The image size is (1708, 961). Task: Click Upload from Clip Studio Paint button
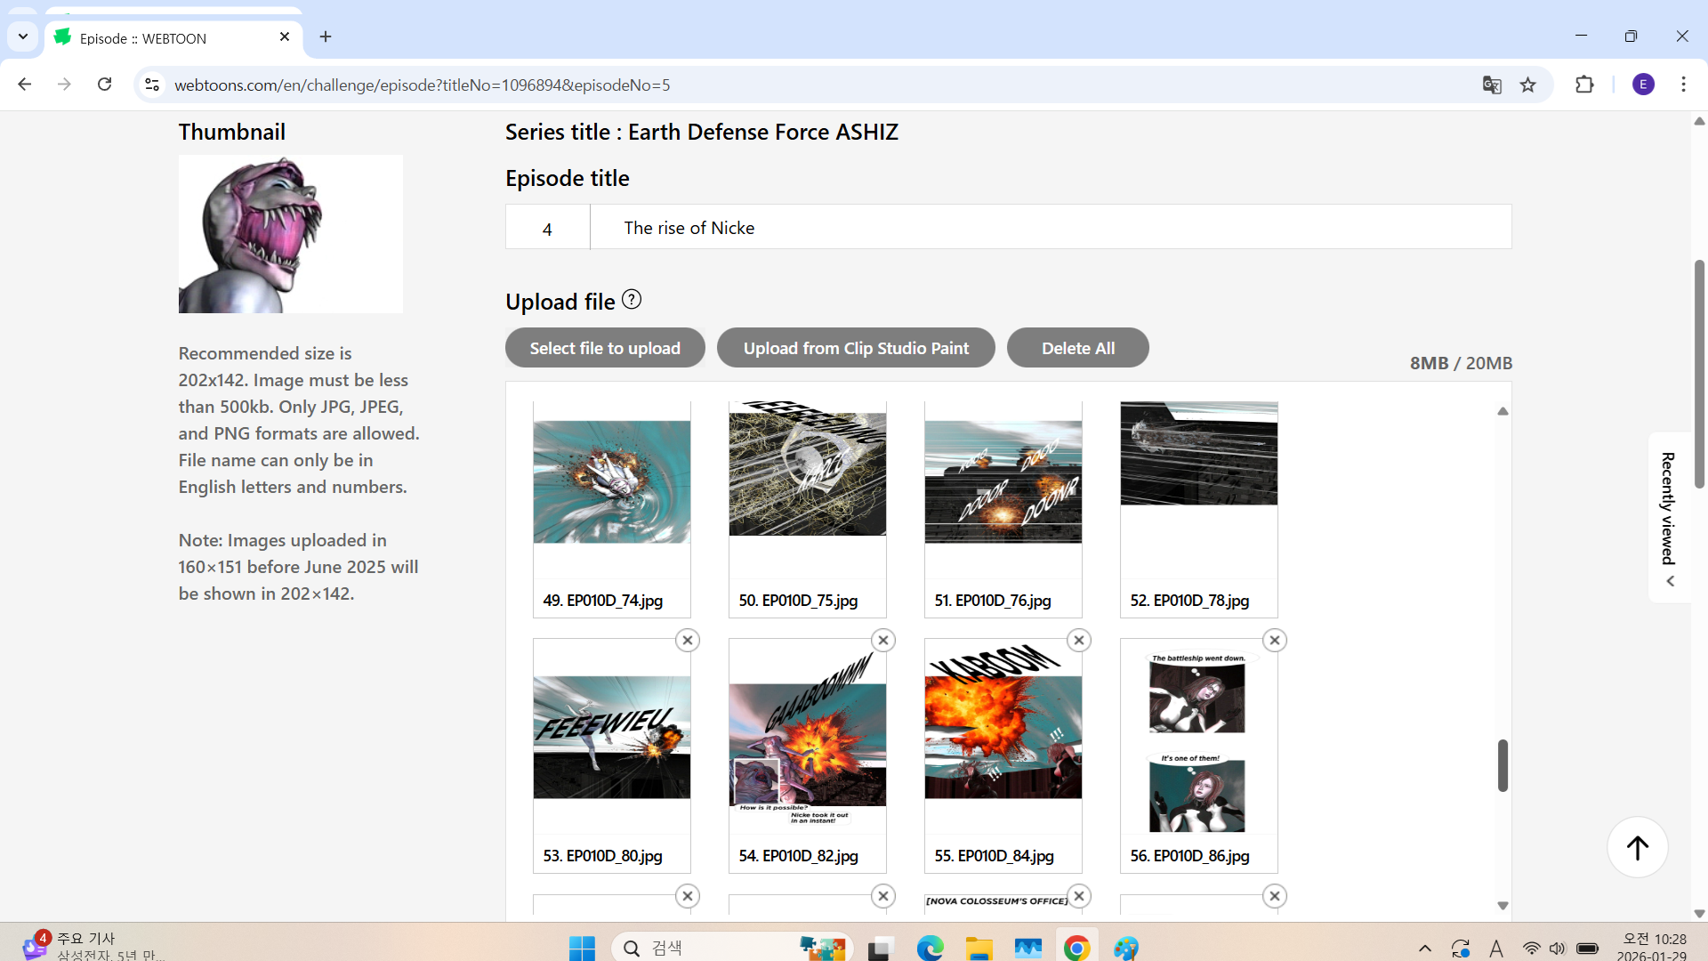point(856,348)
